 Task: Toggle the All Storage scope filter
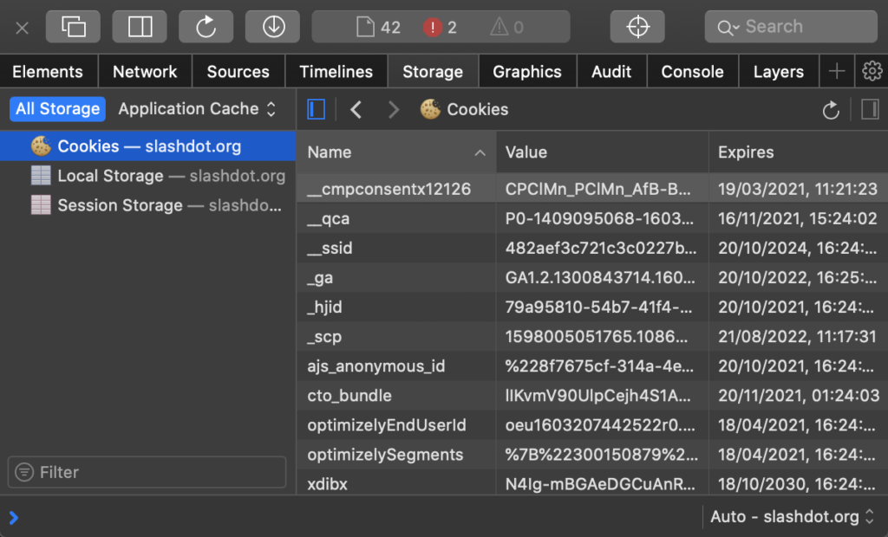[56, 109]
